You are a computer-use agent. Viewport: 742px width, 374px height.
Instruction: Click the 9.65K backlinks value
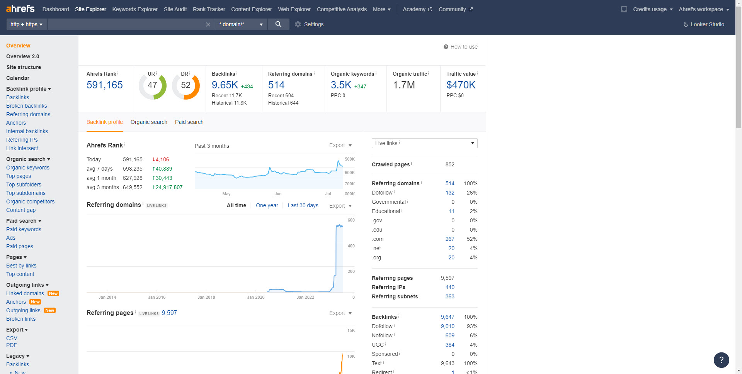coord(225,85)
